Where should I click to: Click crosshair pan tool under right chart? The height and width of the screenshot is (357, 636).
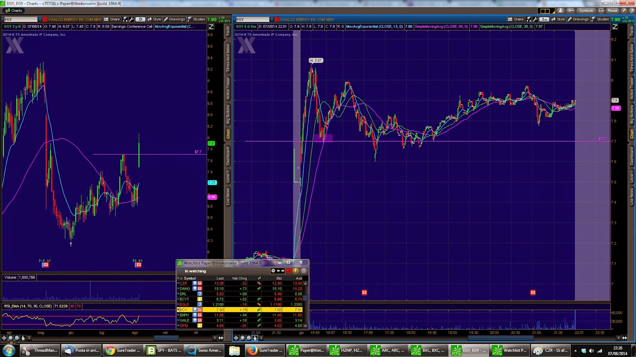tap(236, 338)
